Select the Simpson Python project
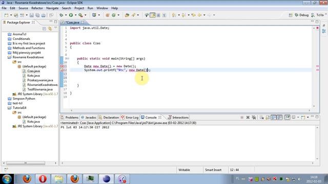This screenshot has width=328, height=184. coord(24,99)
